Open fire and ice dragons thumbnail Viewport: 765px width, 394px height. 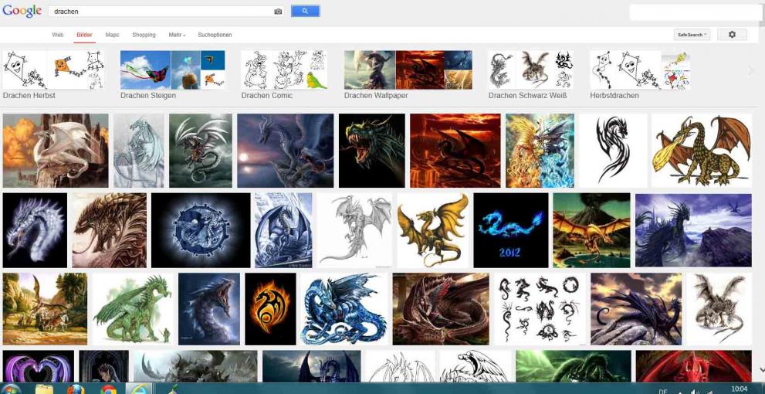pos(540,151)
